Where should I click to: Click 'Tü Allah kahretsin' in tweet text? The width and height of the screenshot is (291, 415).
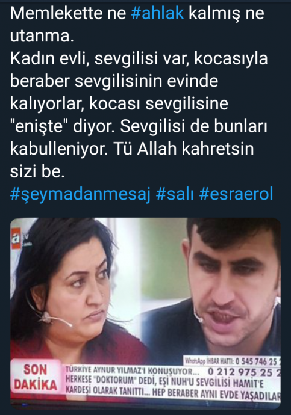(184, 149)
